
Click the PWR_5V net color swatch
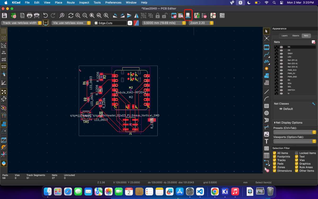[x=277, y=73]
